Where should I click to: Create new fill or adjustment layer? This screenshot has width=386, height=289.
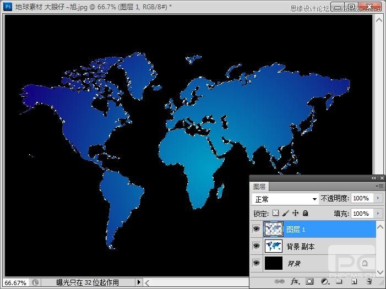tap(325, 281)
